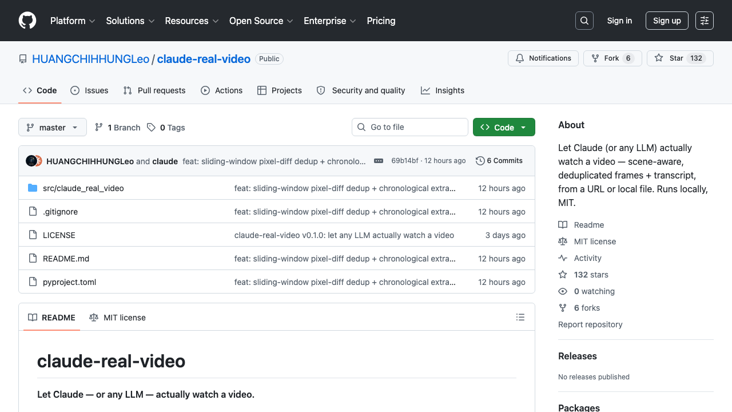Open the HUANGCHIHHUNGLeo owner link in title
This screenshot has width=732, height=412.
coord(90,59)
